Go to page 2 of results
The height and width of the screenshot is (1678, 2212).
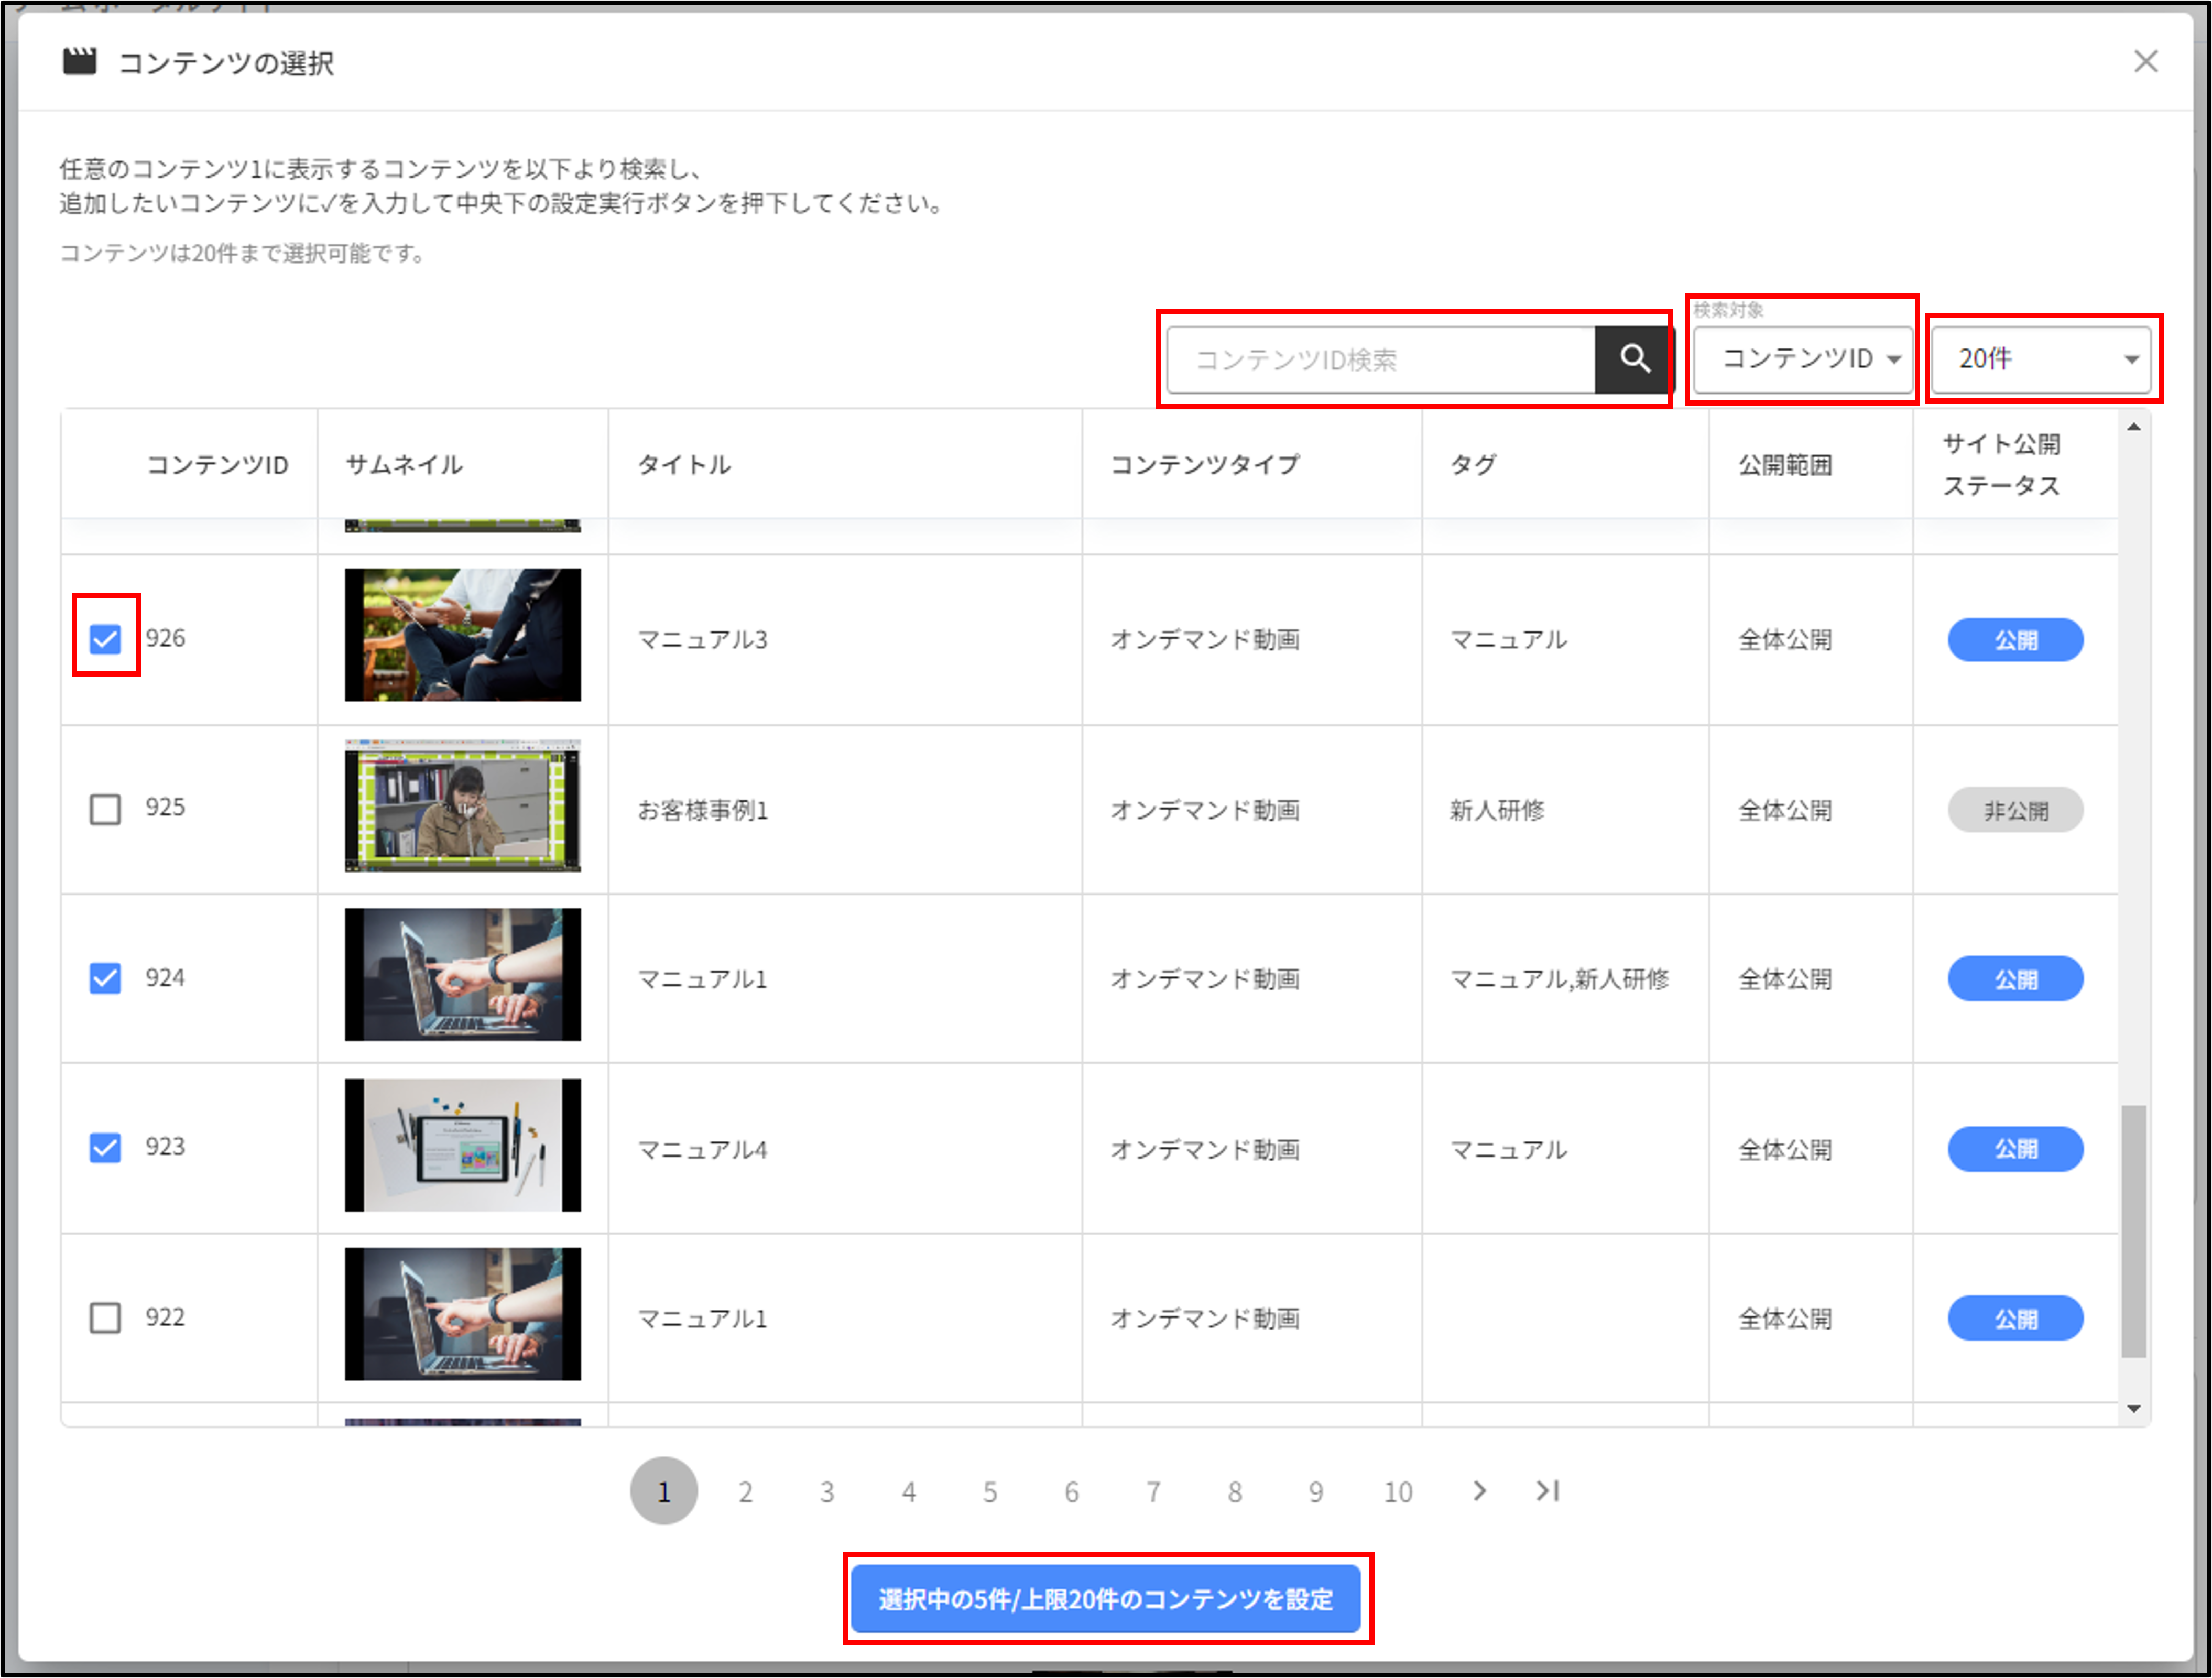tap(745, 1492)
